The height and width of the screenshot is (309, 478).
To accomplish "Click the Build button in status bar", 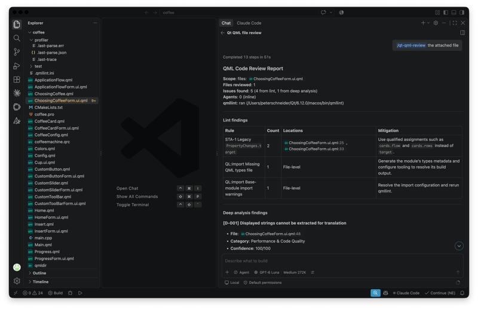I will (x=55, y=293).
